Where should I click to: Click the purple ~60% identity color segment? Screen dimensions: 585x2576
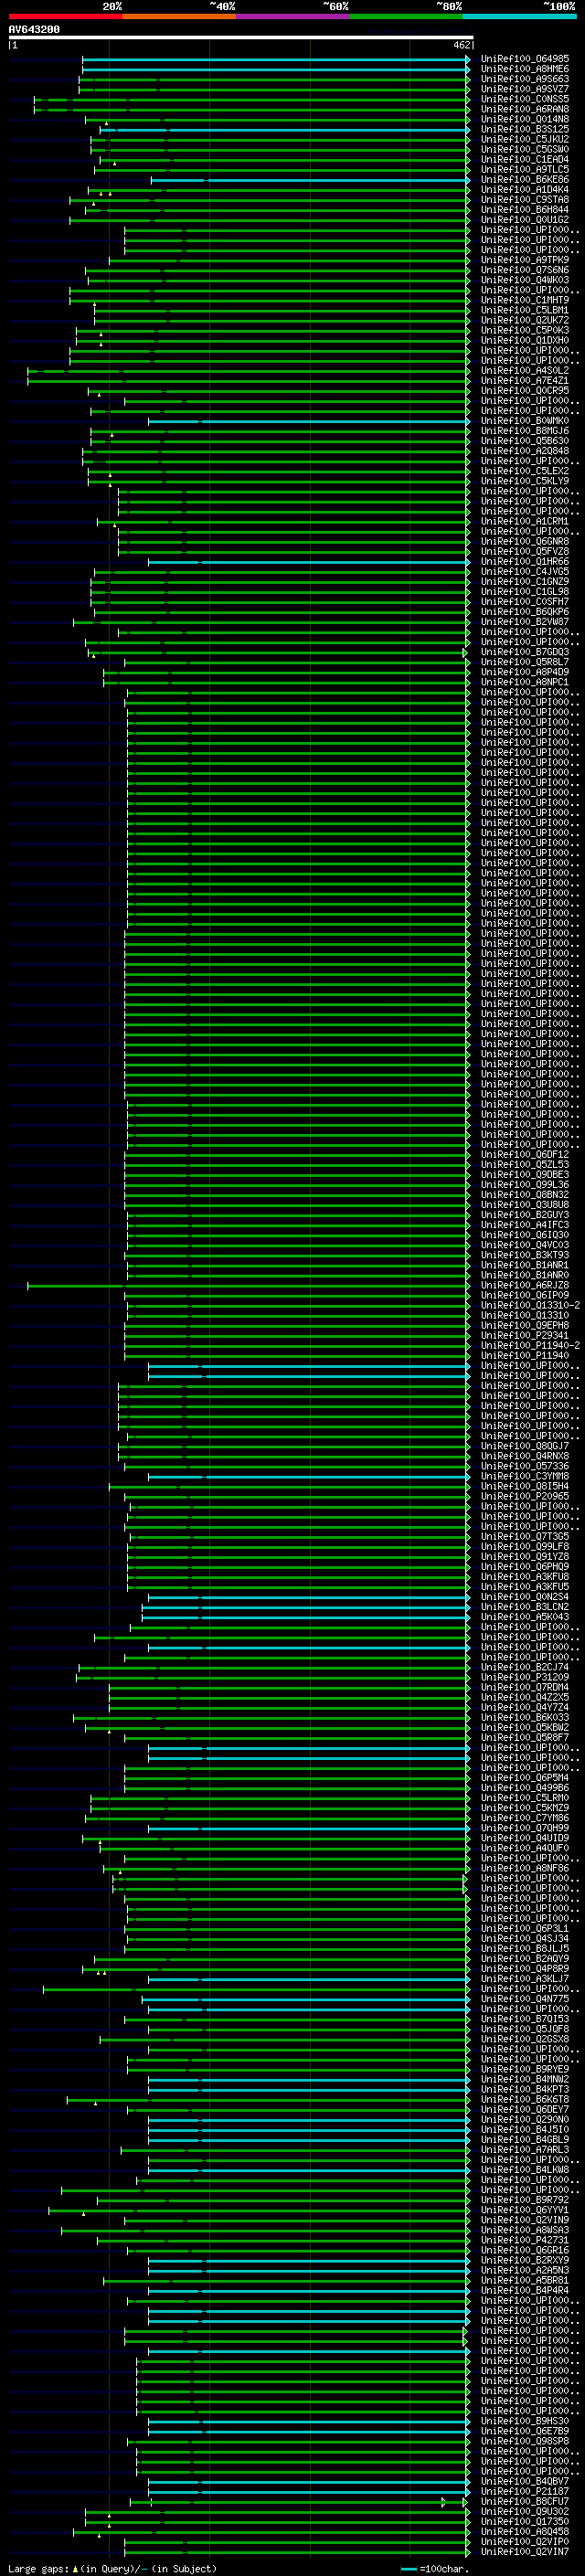[x=292, y=16]
